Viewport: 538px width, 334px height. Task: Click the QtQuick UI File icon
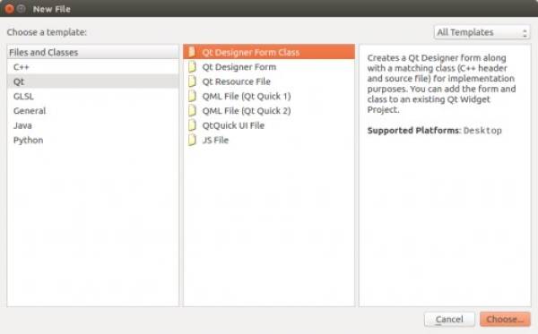click(192, 125)
